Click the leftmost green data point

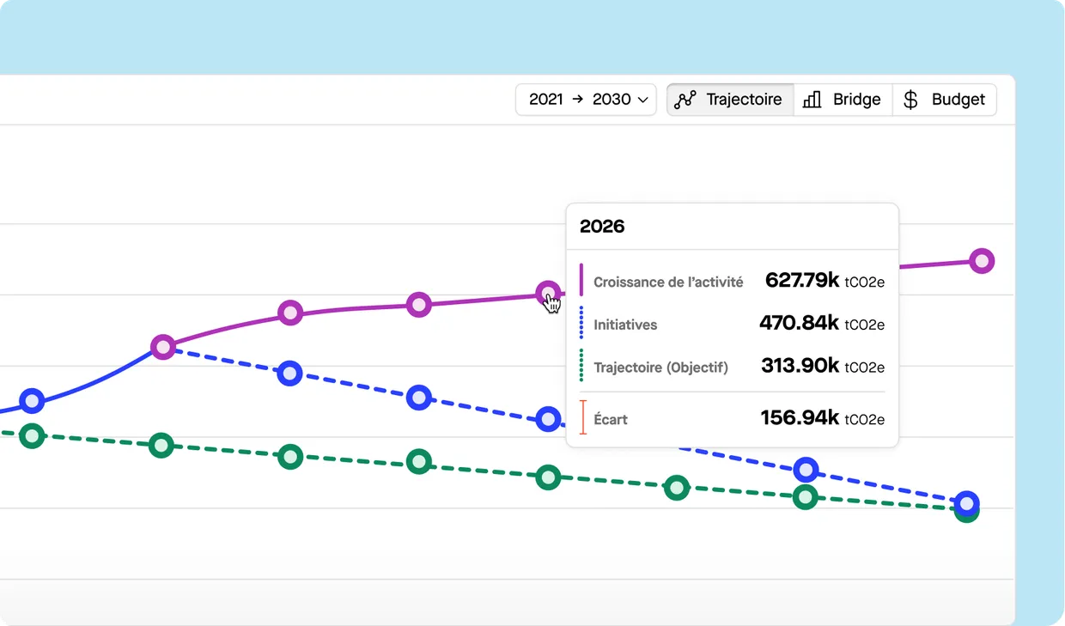(32, 435)
